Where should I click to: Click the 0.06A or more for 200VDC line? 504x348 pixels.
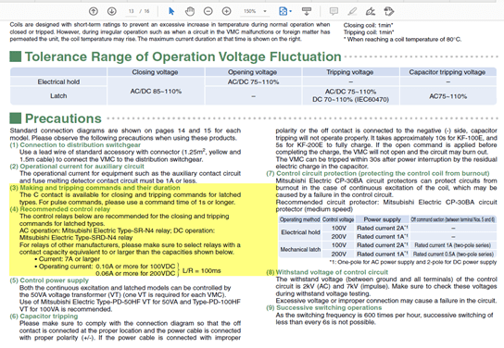135,274
